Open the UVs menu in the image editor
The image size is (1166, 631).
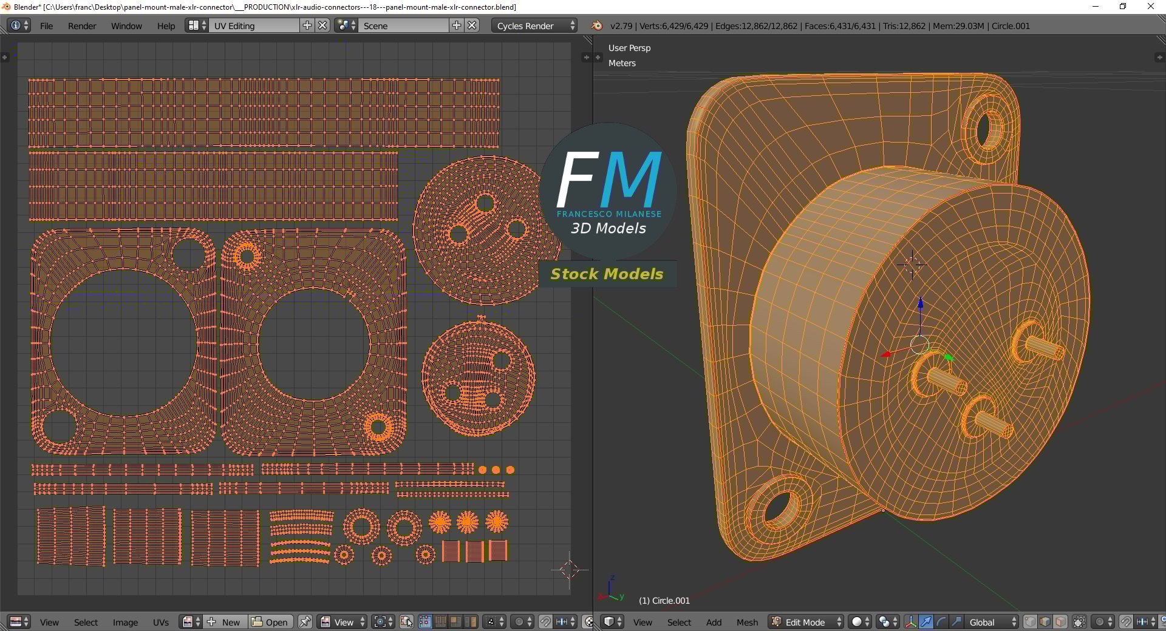(161, 622)
